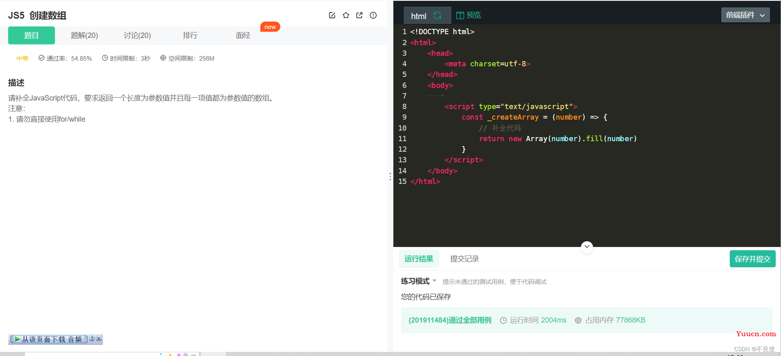781x356 pixels.
Task: Switch to 运行结果 tab
Action: tap(419, 259)
